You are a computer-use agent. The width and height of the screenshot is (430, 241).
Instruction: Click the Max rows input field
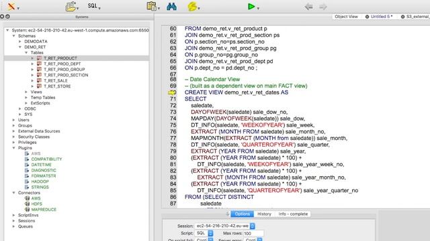click(253, 234)
